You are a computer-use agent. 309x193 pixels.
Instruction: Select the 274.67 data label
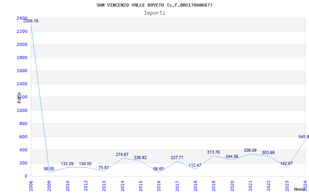[x=122, y=155]
